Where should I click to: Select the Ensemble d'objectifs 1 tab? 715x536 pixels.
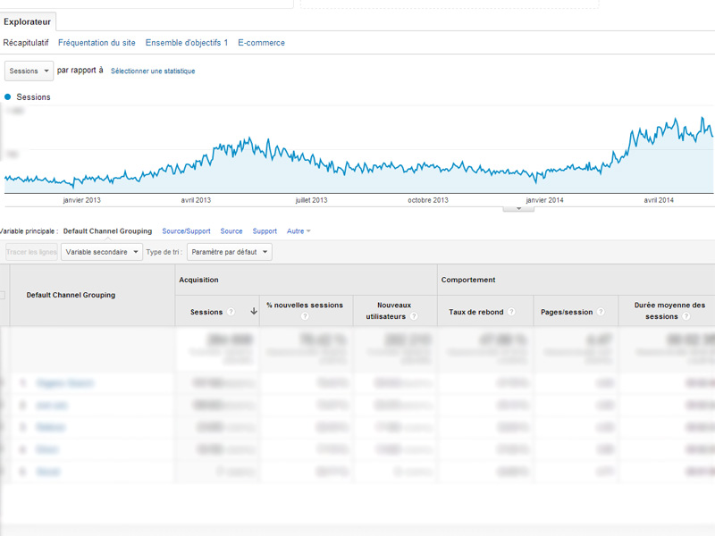pos(186,43)
